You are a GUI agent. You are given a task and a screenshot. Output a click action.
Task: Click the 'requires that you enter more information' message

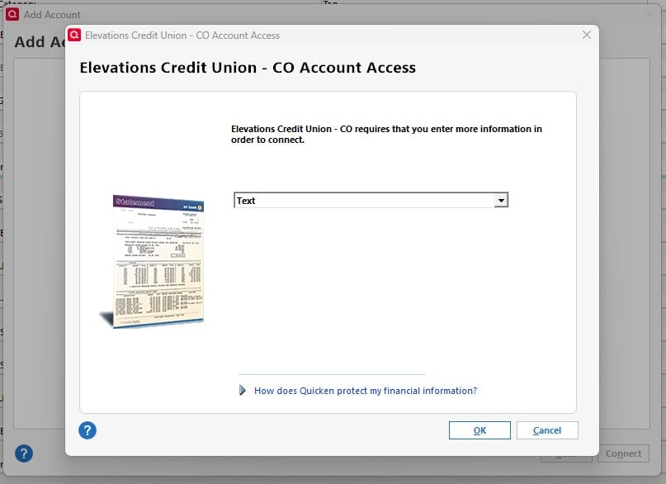click(386, 135)
